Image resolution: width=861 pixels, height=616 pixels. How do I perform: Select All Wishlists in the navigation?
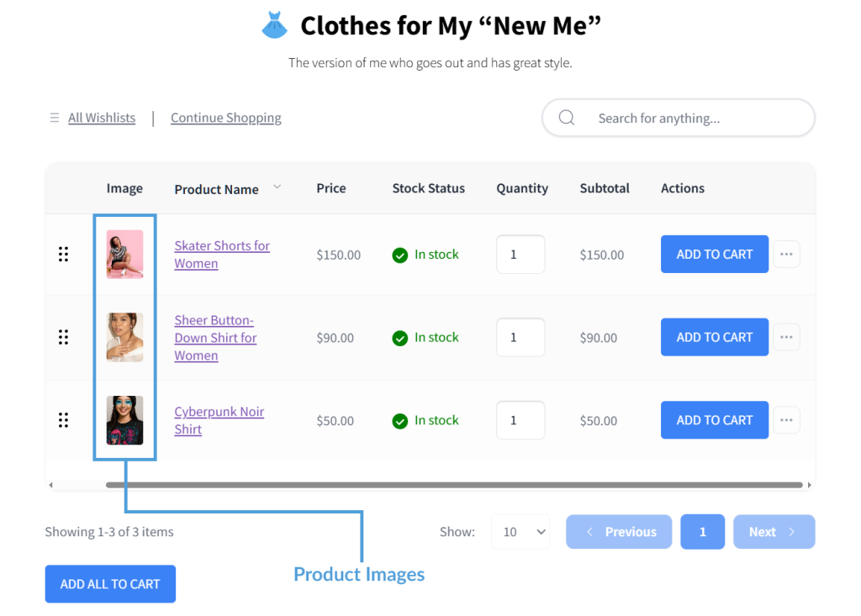click(x=101, y=118)
